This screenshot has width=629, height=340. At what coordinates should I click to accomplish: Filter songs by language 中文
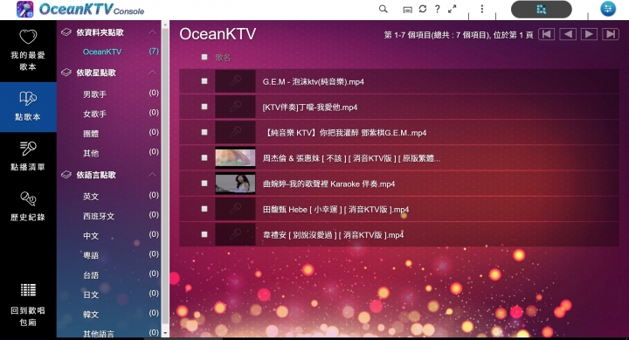[91, 236]
